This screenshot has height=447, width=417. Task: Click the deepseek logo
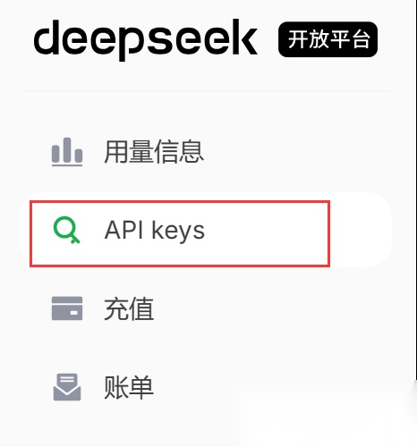click(x=146, y=39)
